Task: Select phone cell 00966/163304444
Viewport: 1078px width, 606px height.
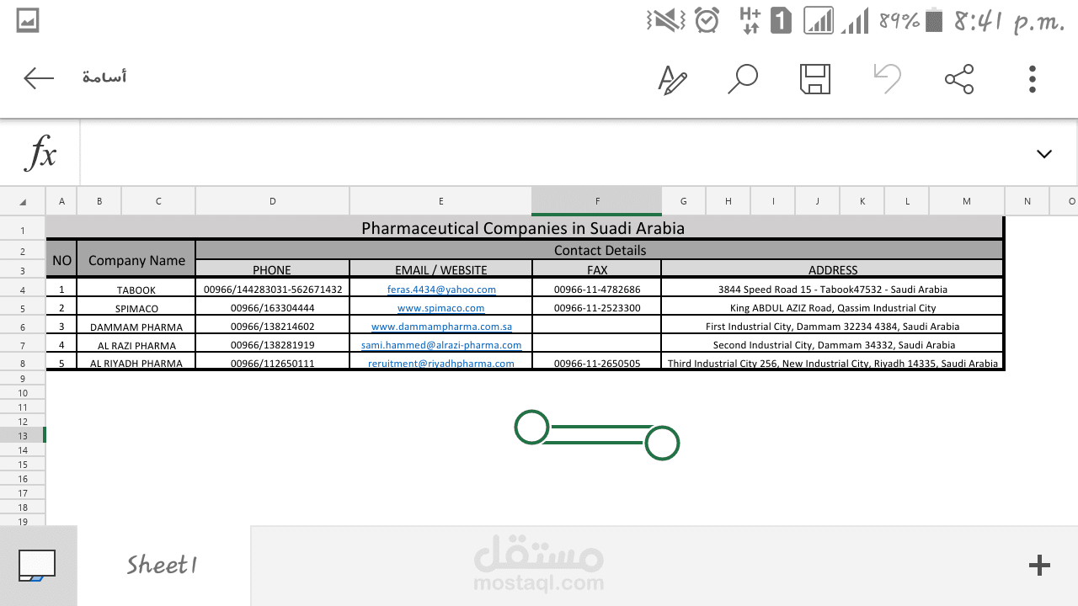Action: pos(272,308)
